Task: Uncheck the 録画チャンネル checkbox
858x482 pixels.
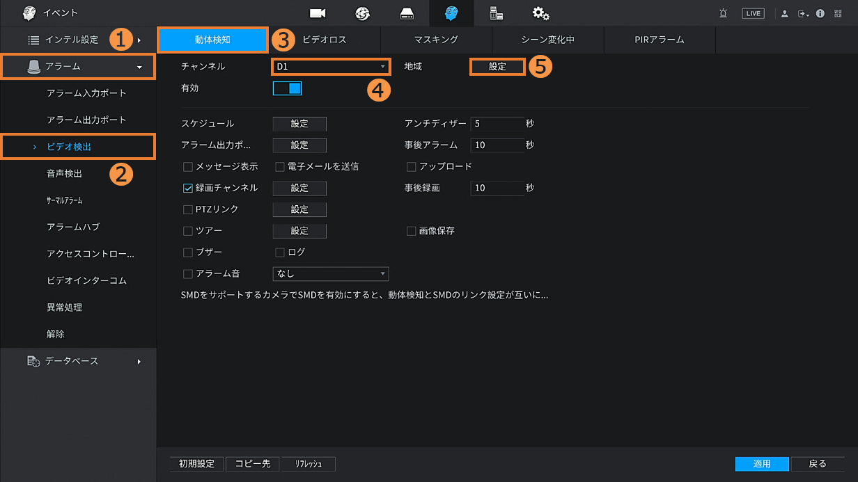Action: 188,188
